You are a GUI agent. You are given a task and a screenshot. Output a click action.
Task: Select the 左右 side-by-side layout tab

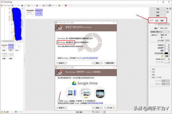[157, 21]
